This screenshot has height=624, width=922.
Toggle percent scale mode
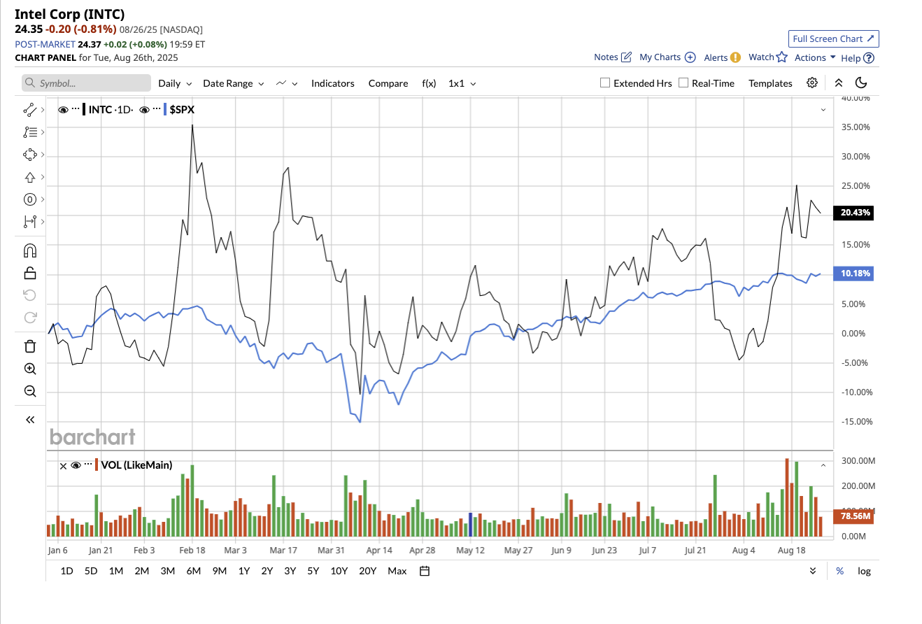click(839, 571)
